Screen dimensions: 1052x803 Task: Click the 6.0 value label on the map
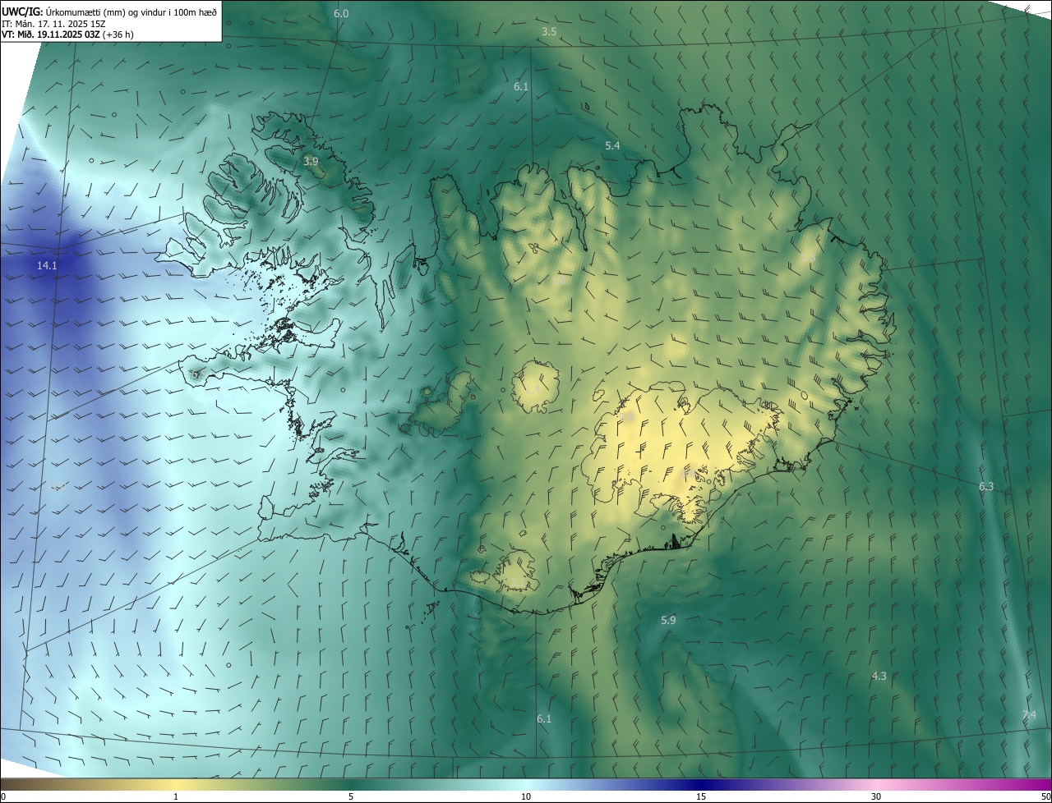coord(341,14)
